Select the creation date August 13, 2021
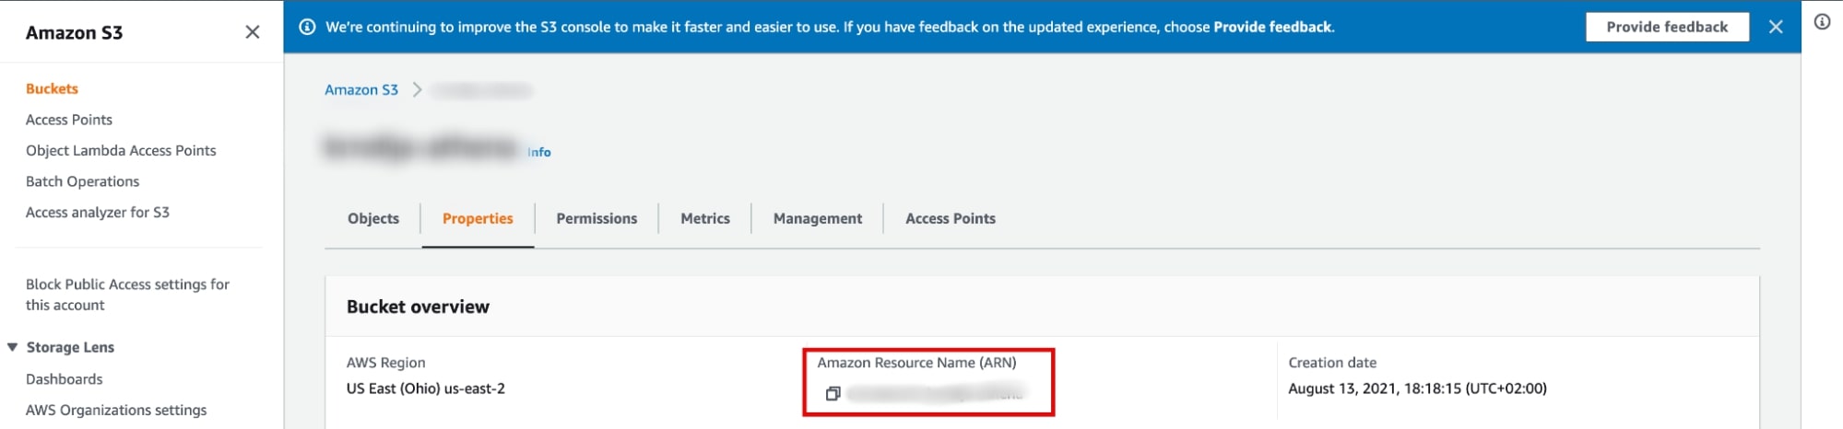 click(1418, 388)
